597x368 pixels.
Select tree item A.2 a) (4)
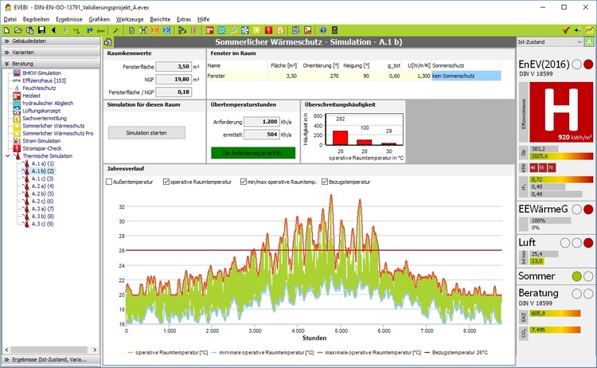click(x=42, y=186)
